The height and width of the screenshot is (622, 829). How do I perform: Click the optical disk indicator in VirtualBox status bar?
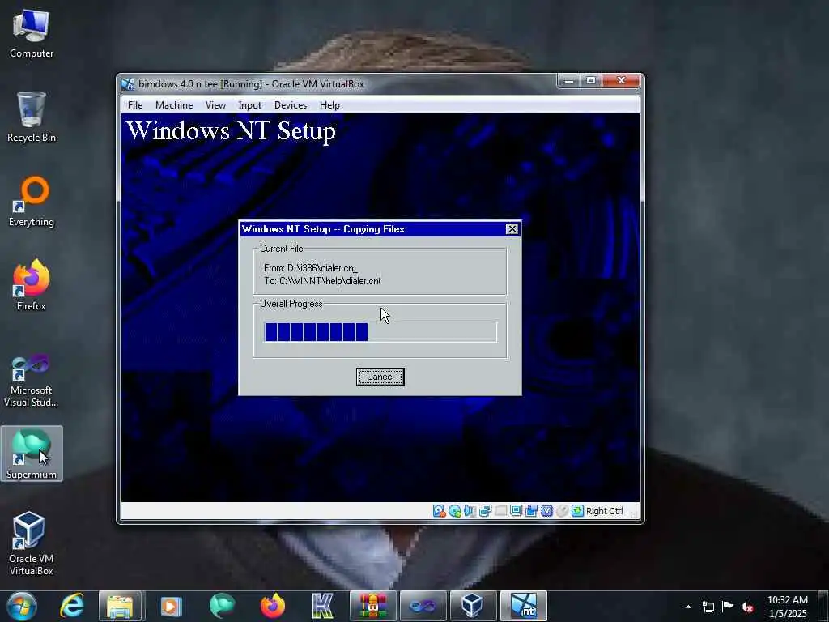[454, 511]
